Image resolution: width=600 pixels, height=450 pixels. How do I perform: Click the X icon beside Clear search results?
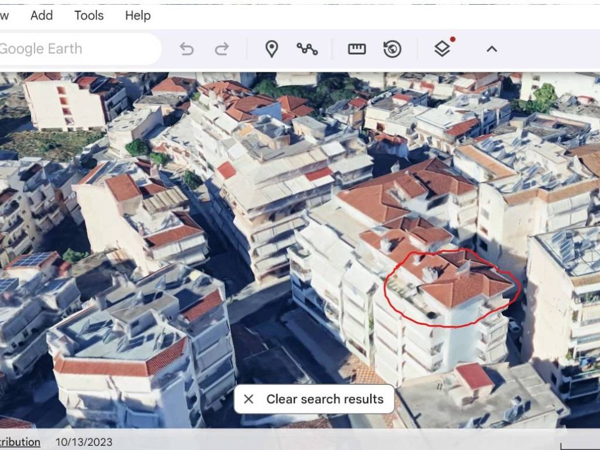point(248,399)
